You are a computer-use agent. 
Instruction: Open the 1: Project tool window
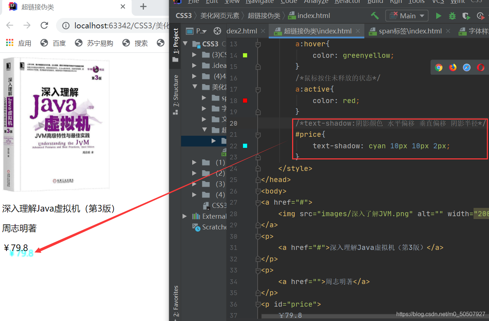click(x=175, y=45)
